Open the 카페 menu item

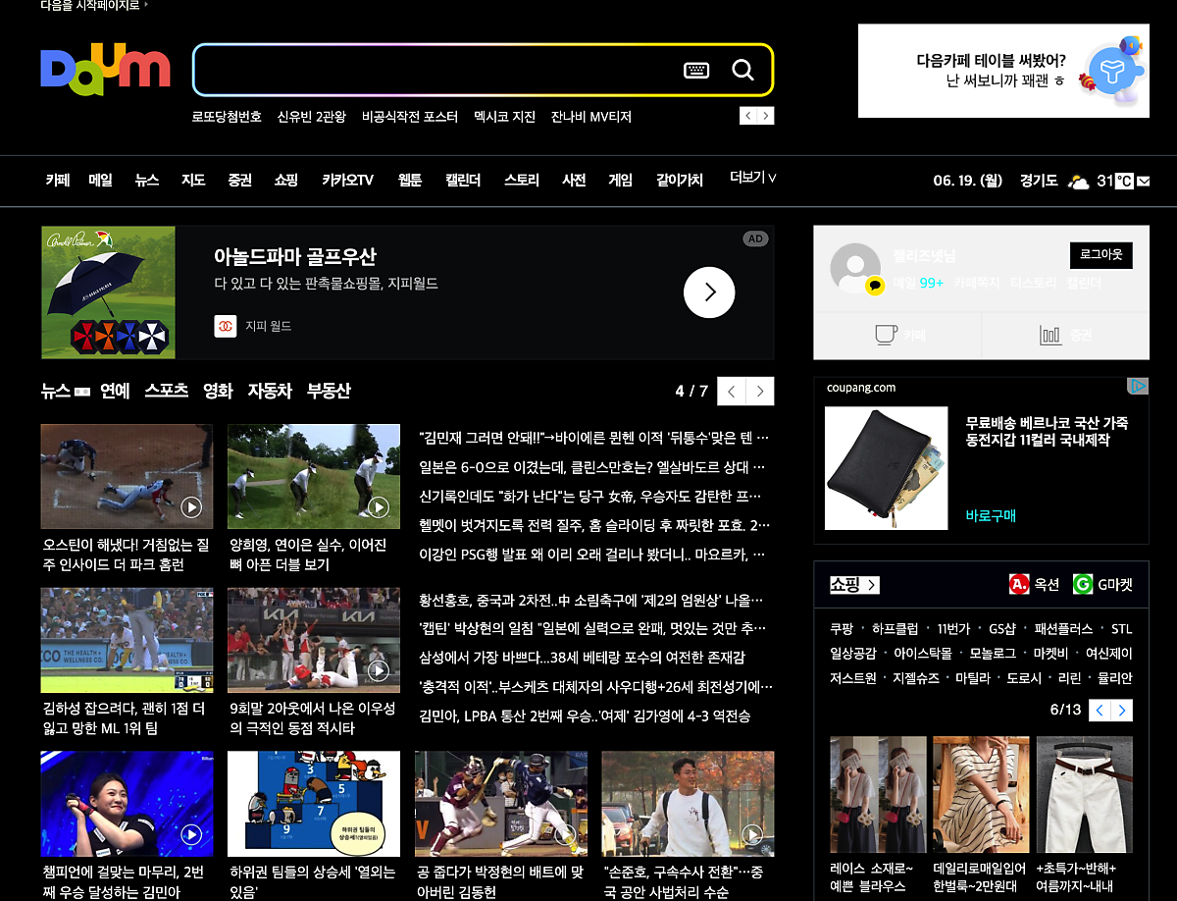(x=58, y=181)
